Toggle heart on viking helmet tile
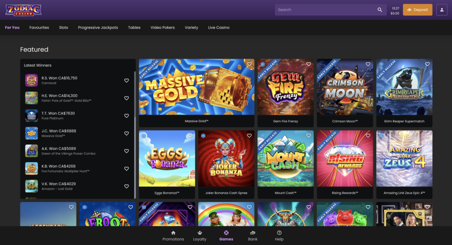 309,207
